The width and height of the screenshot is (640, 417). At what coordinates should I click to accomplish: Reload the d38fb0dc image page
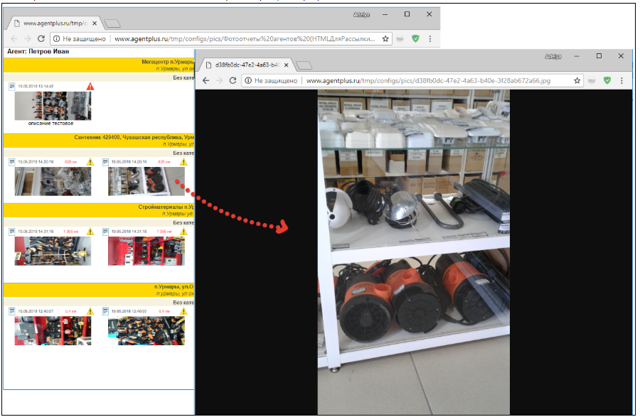tap(233, 81)
